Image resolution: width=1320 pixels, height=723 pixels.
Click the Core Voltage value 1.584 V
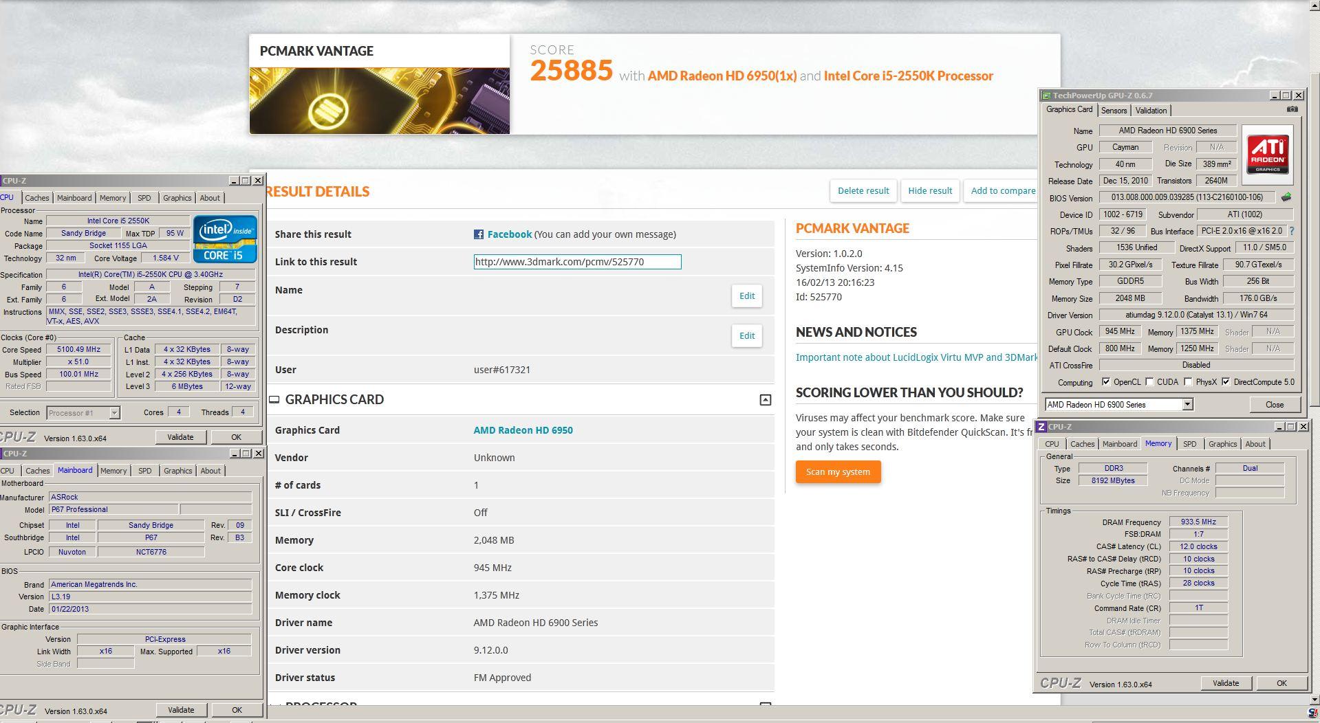[164, 258]
